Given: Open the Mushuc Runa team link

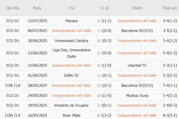Looking at the screenshot, I should (137, 95).
